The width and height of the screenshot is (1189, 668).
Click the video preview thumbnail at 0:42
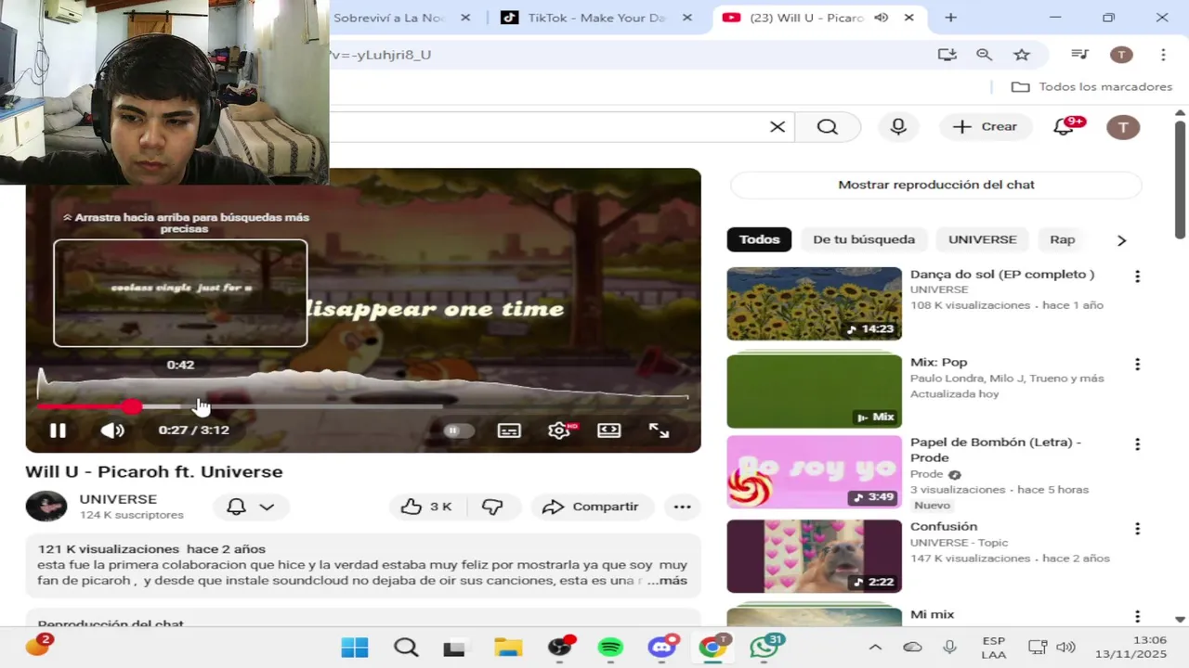pos(180,293)
